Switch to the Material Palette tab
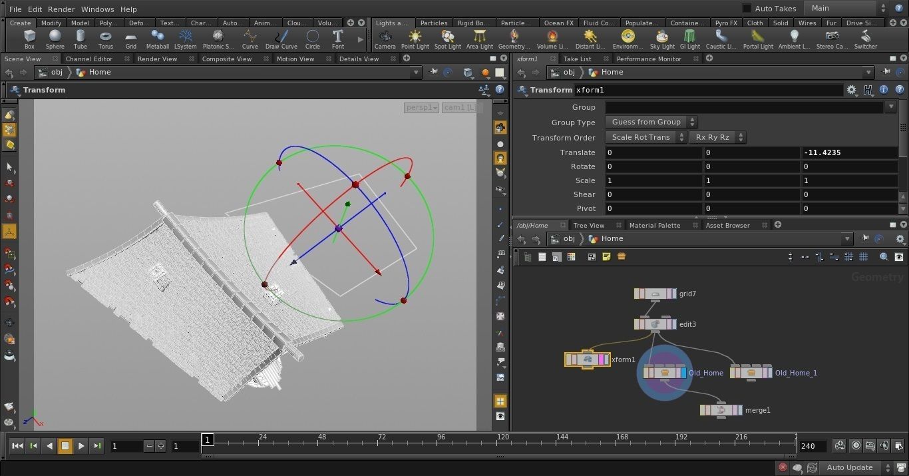909x476 pixels. (x=654, y=225)
